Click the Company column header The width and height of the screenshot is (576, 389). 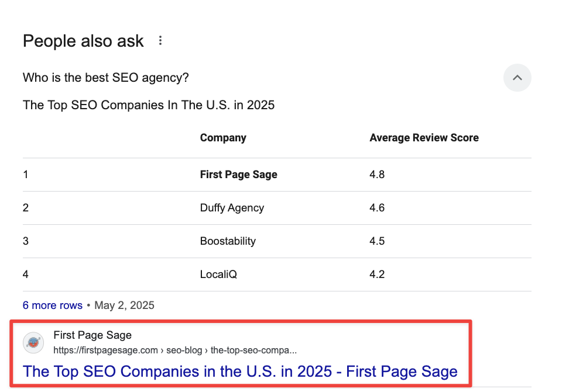coord(223,138)
